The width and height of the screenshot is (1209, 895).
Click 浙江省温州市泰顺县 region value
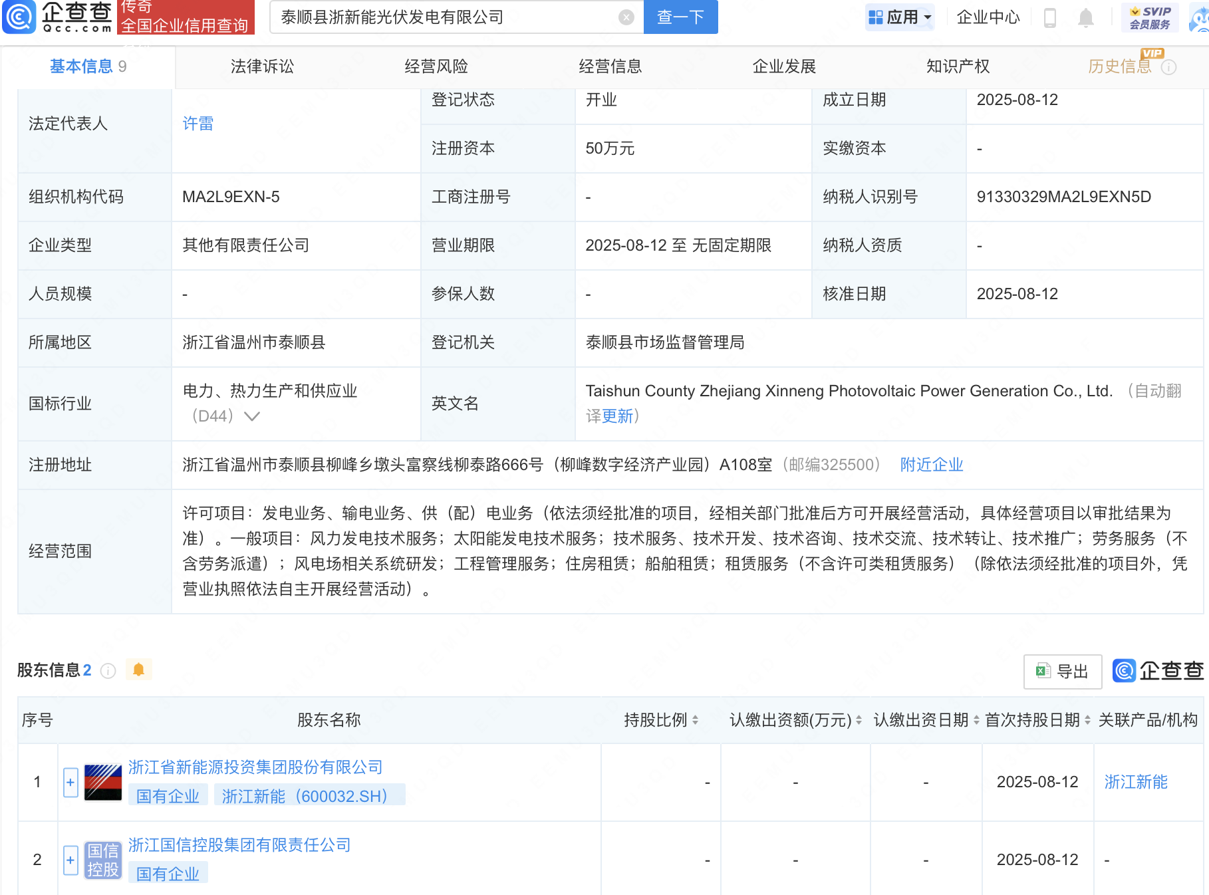(x=254, y=342)
